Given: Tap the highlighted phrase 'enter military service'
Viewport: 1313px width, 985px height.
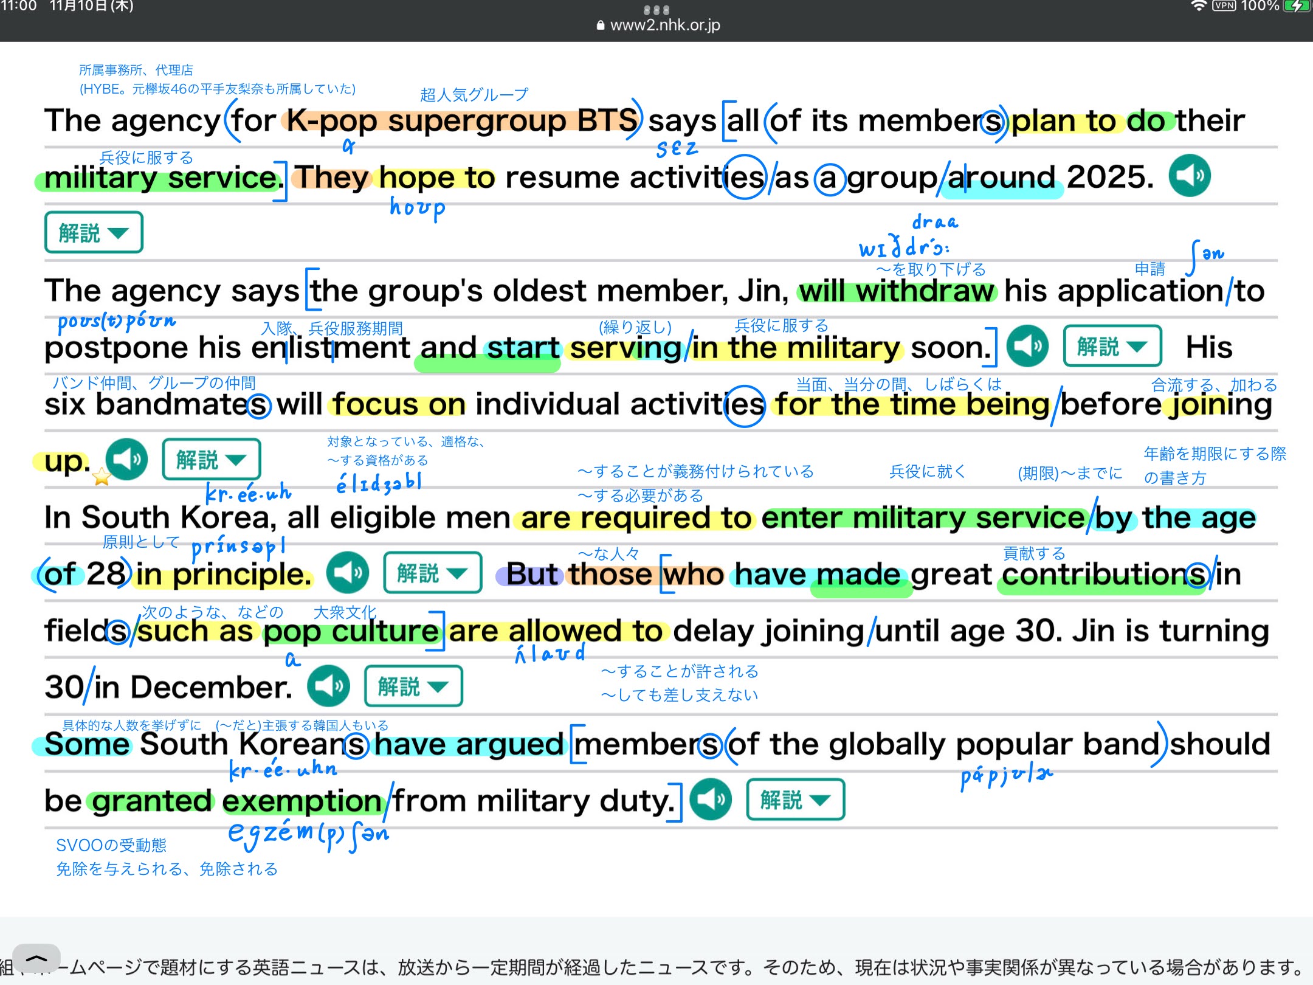Looking at the screenshot, I should (923, 519).
